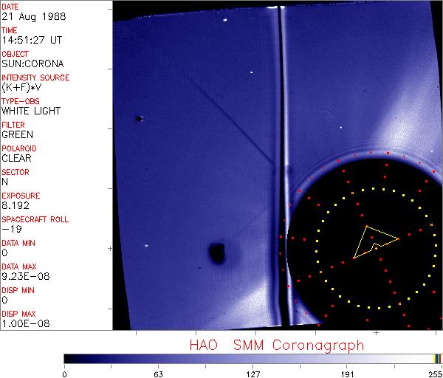Click the color bar near the 127 mark
The image size is (443, 378).
[x=253, y=358]
